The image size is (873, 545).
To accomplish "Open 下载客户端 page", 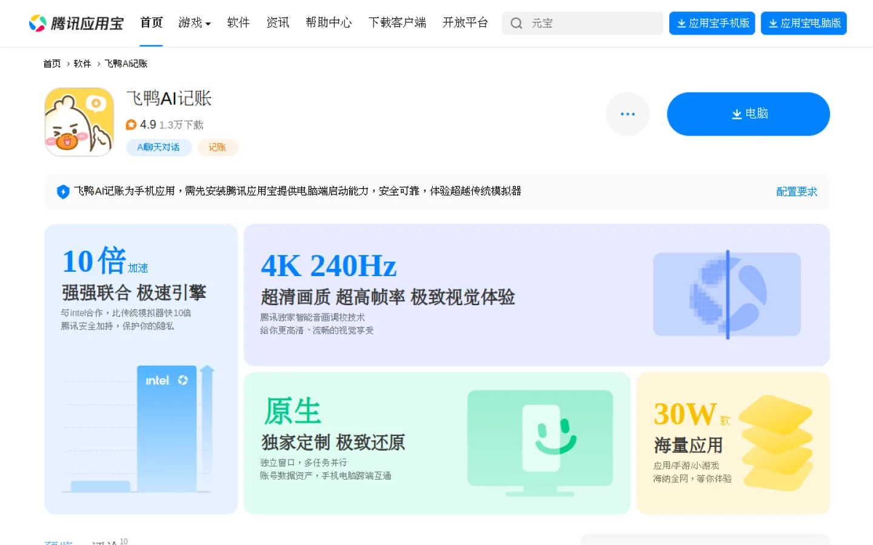I will pos(397,23).
